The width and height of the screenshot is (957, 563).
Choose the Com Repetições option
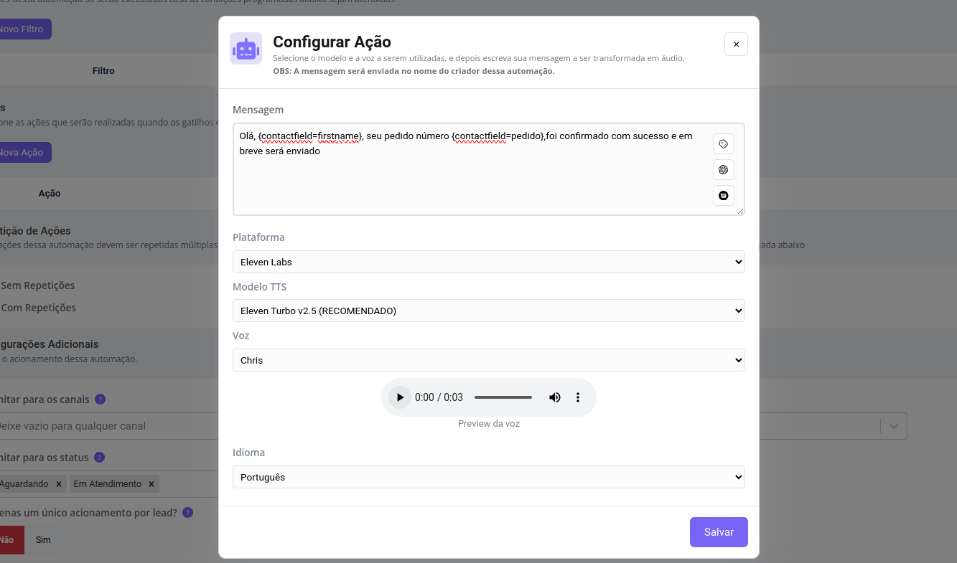[x=38, y=308]
